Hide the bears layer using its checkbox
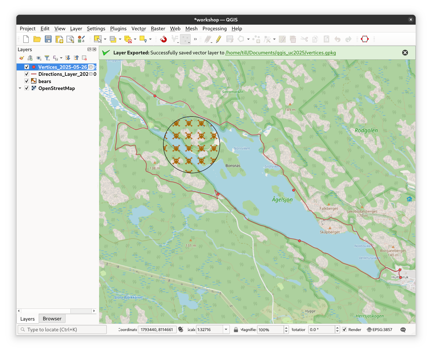The width and height of the screenshot is (432, 353). pyautogui.click(x=27, y=81)
